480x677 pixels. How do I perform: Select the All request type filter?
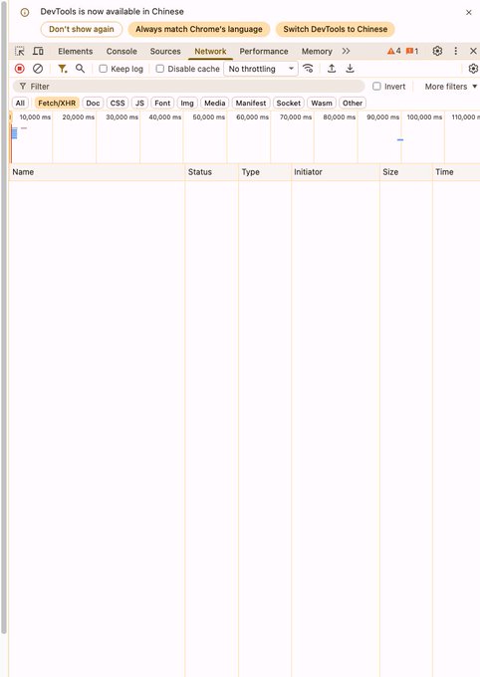[20, 104]
